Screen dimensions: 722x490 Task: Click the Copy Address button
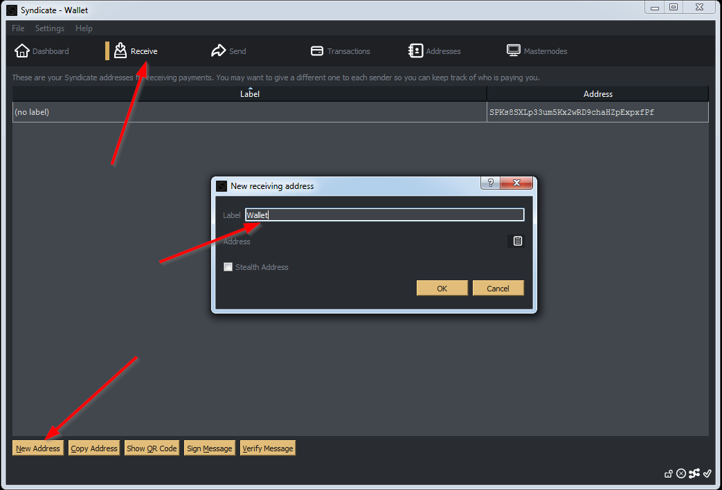pyautogui.click(x=94, y=448)
